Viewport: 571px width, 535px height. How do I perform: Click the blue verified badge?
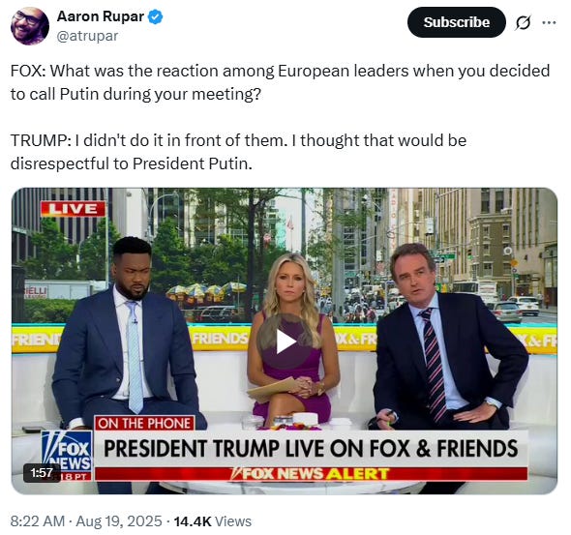156,16
